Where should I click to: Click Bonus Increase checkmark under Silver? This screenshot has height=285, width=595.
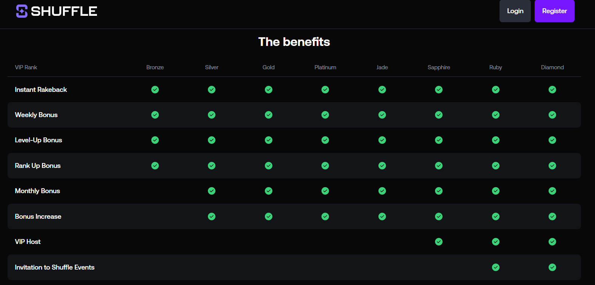pos(212,216)
